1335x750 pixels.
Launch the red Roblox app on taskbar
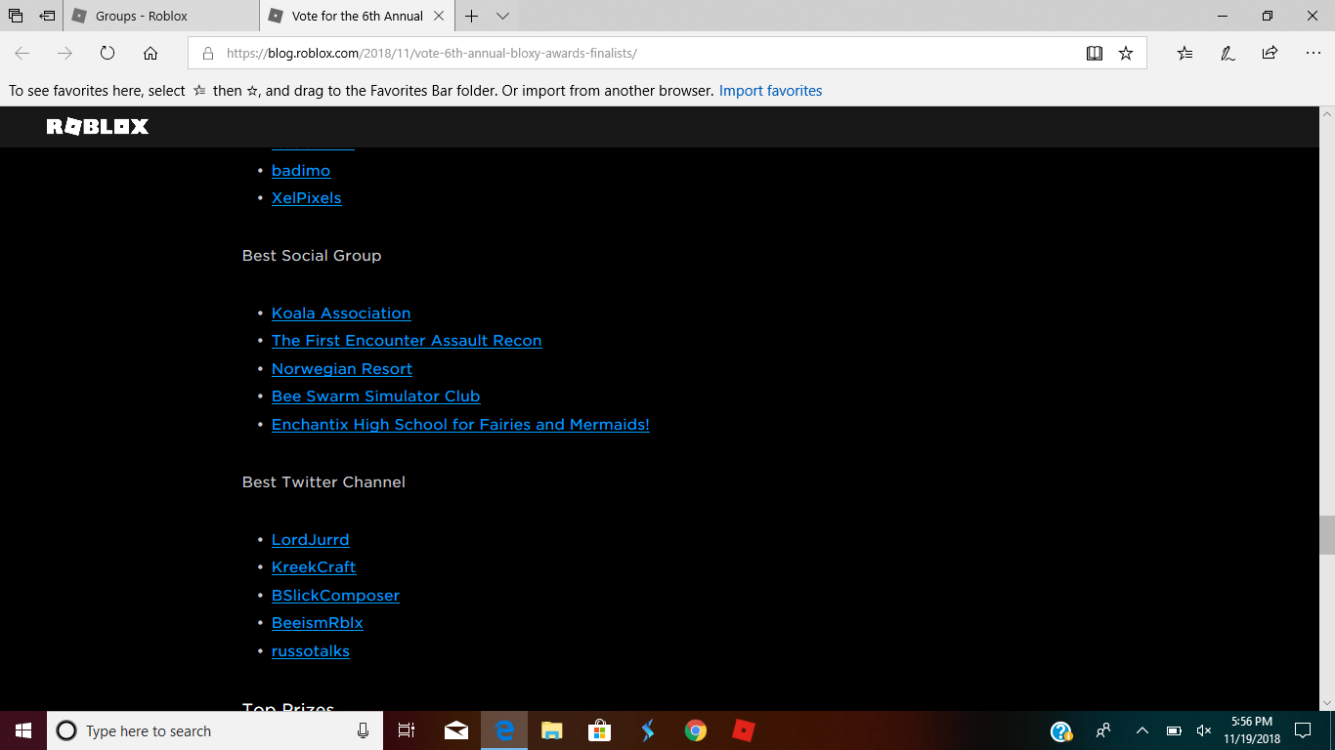coord(743,730)
